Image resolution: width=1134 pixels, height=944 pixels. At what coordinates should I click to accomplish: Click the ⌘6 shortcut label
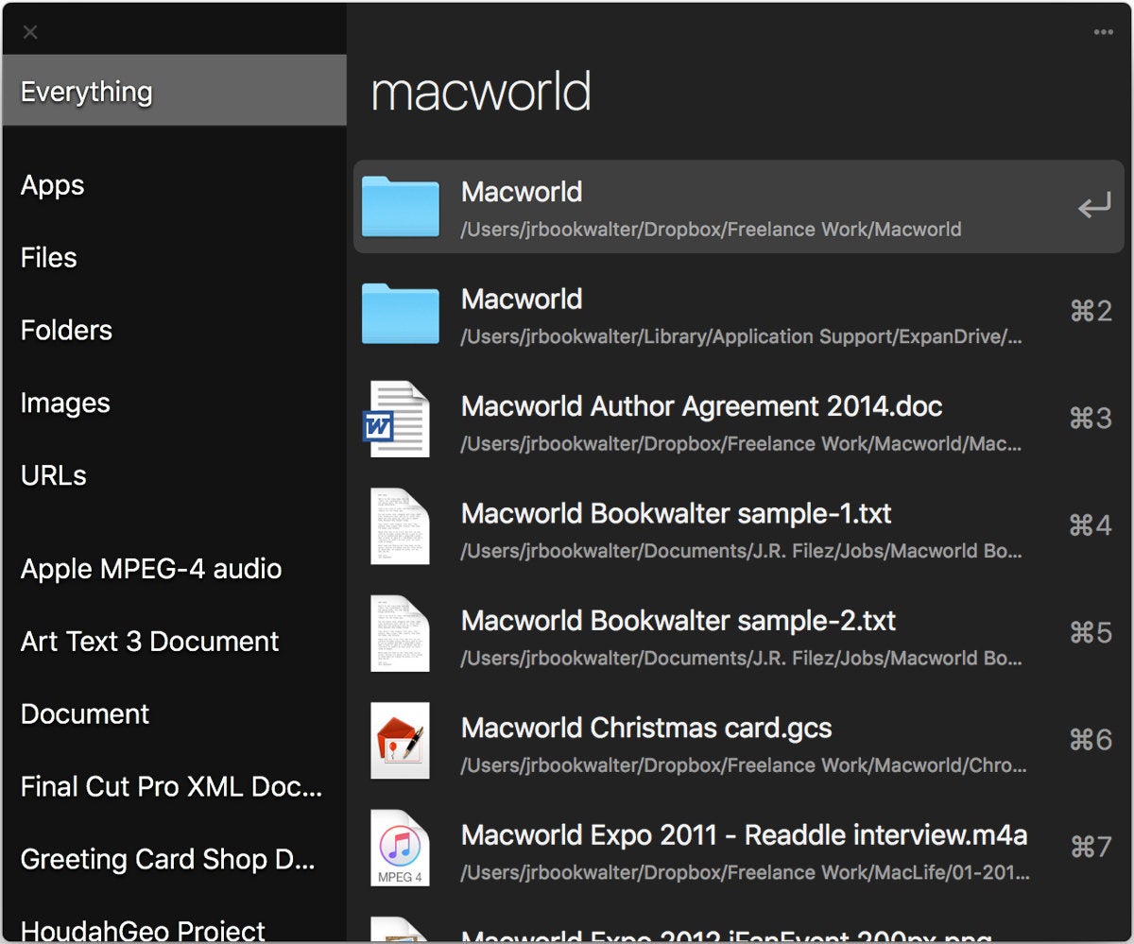[1091, 740]
